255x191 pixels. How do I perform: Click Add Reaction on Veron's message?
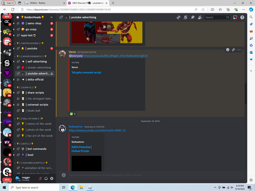click(227, 50)
